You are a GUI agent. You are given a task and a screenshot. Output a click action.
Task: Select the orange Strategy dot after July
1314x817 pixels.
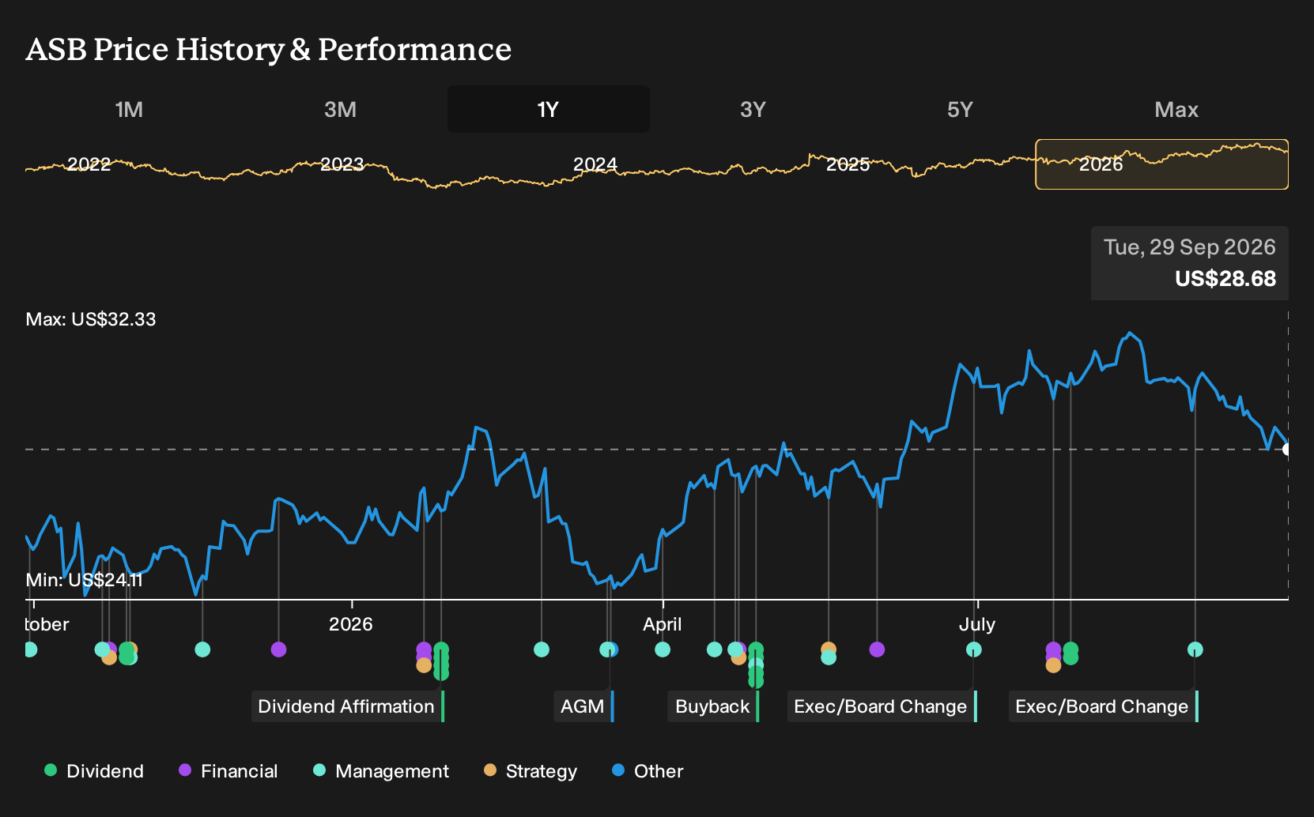[x=1053, y=665]
